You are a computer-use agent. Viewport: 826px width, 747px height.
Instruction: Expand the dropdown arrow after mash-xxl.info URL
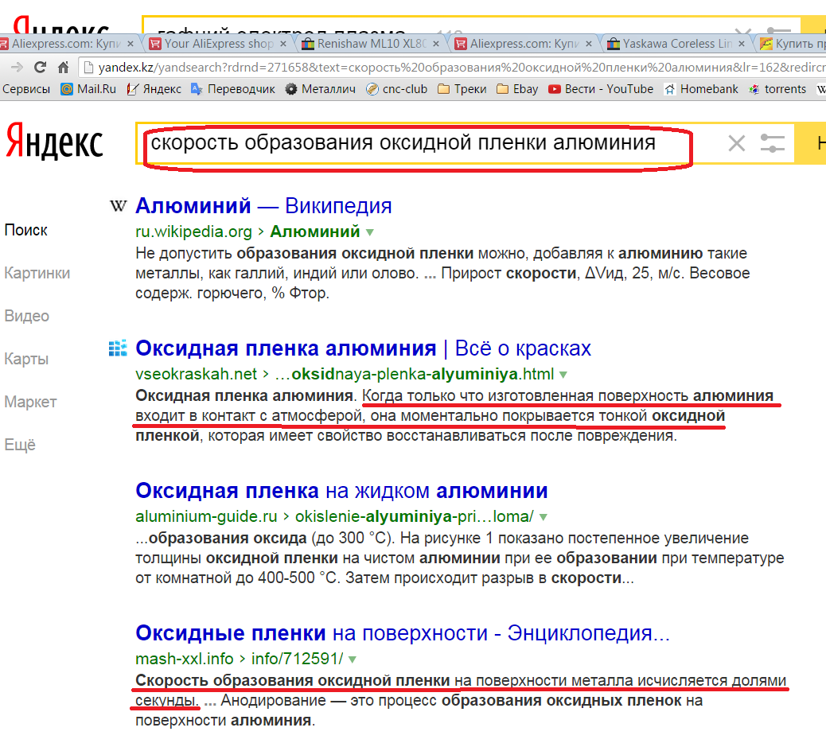(x=353, y=659)
